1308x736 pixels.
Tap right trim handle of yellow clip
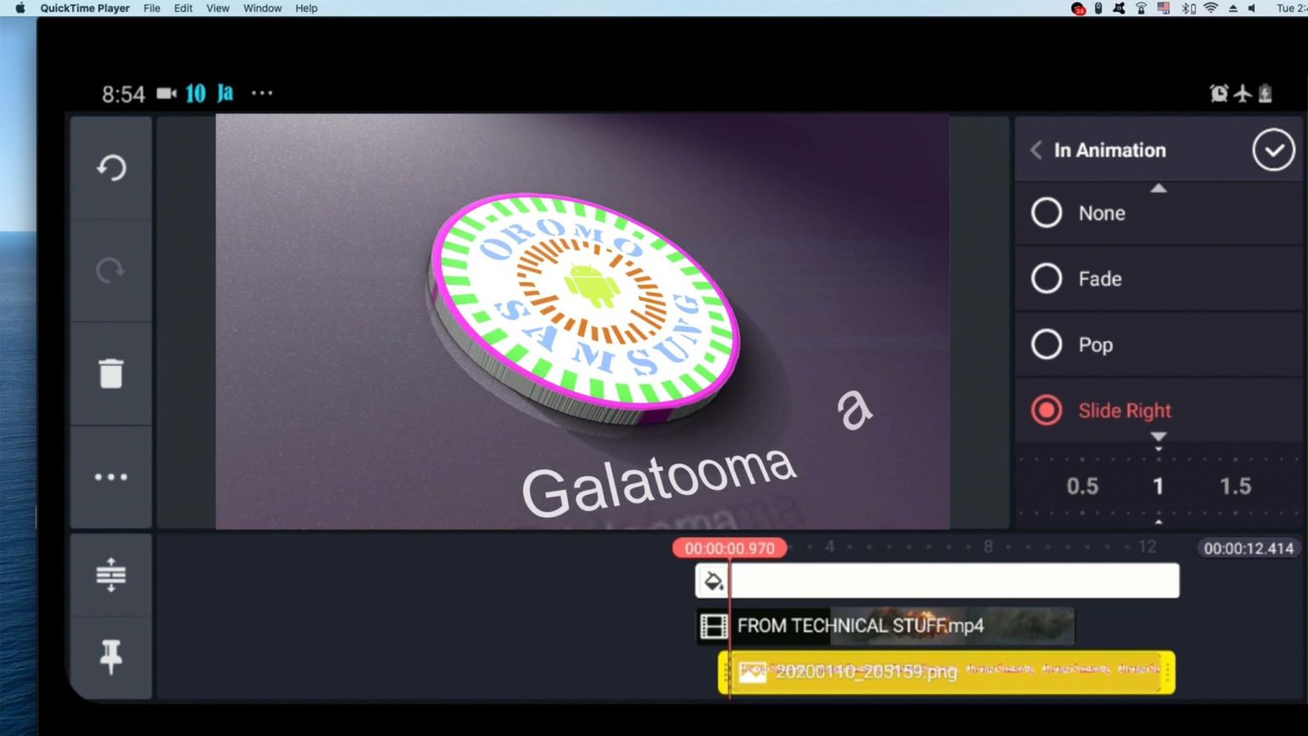pos(1167,672)
